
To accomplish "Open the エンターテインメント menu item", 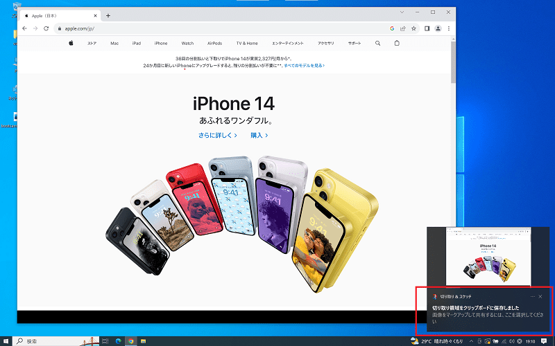I will 288,44.
